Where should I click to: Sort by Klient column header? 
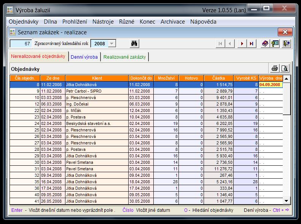pyautogui.click(x=97, y=78)
